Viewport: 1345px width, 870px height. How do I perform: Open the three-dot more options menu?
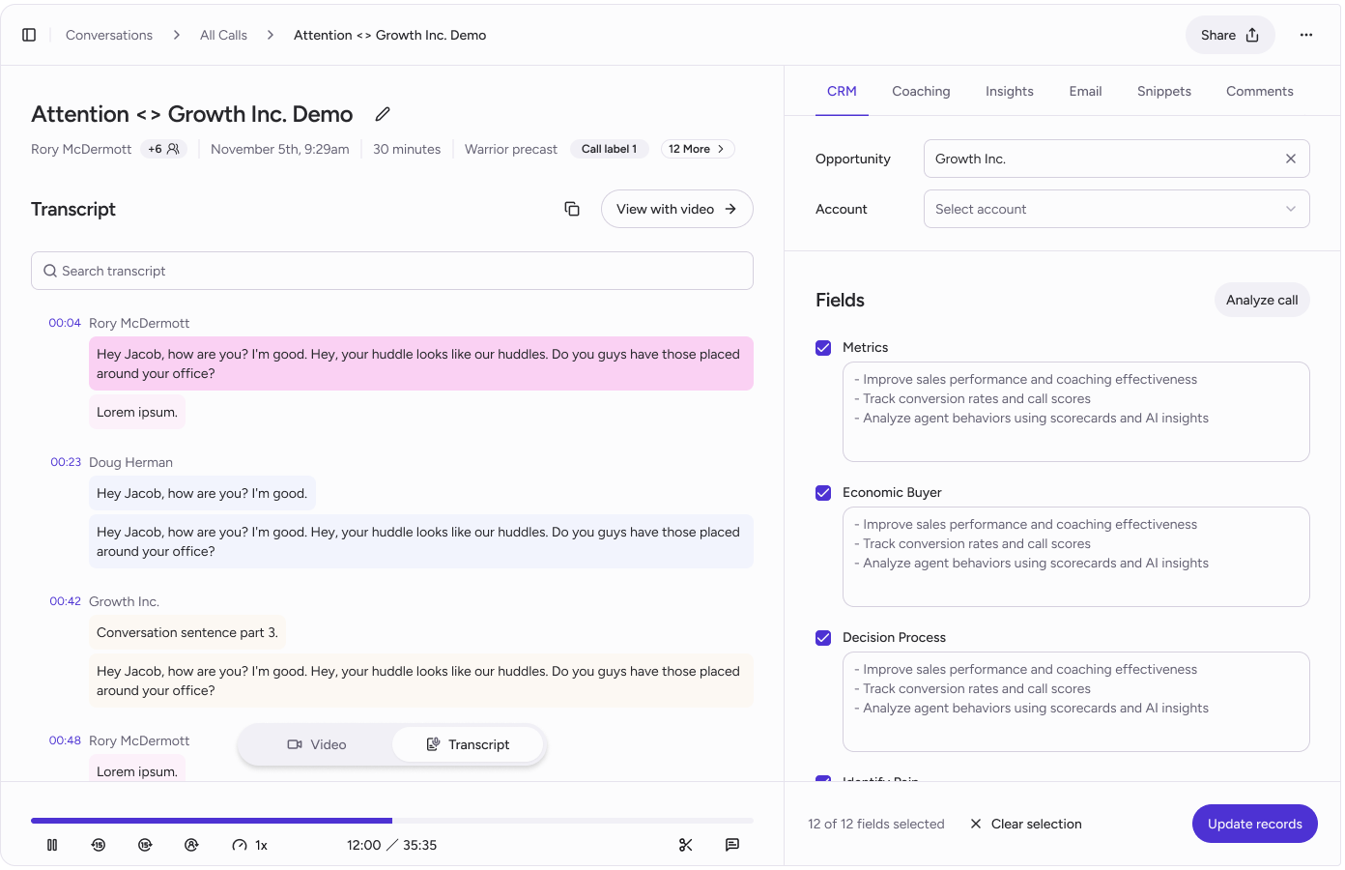tap(1306, 35)
